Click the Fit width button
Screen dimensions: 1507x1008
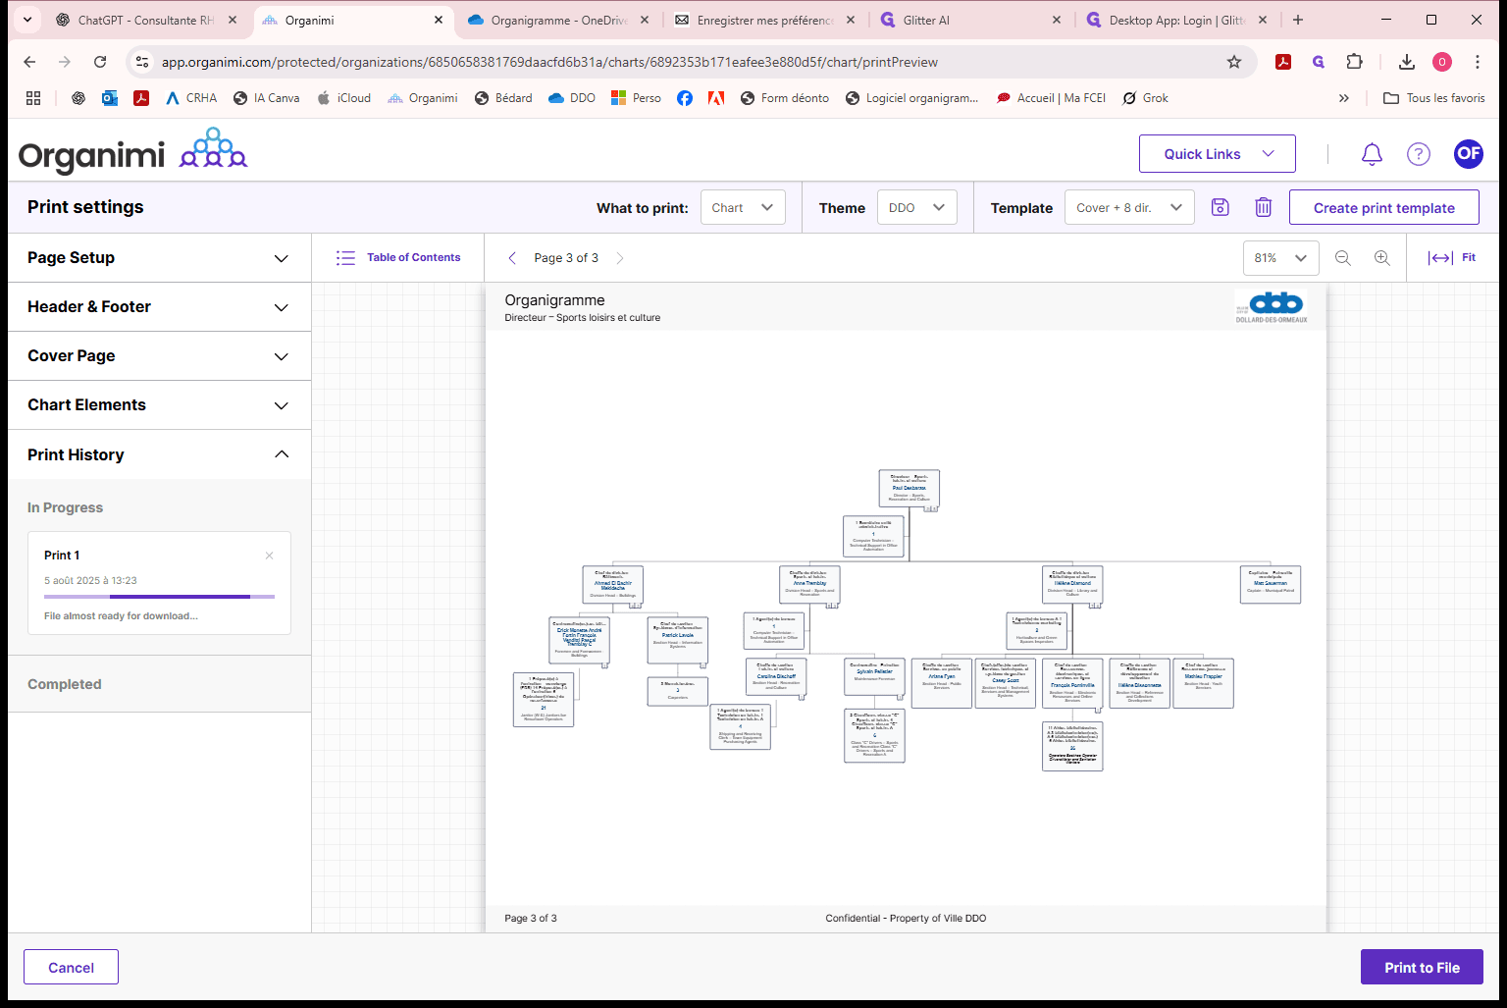[1452, 258]
